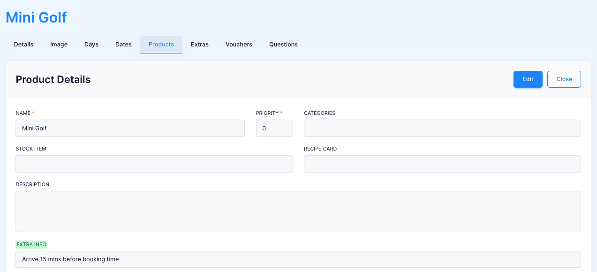Click the Product Details heading
The image size is (597, 272).
53,79
